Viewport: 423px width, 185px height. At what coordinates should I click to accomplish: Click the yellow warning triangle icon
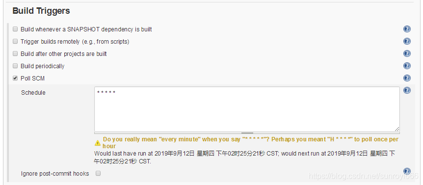click(97, 143)
